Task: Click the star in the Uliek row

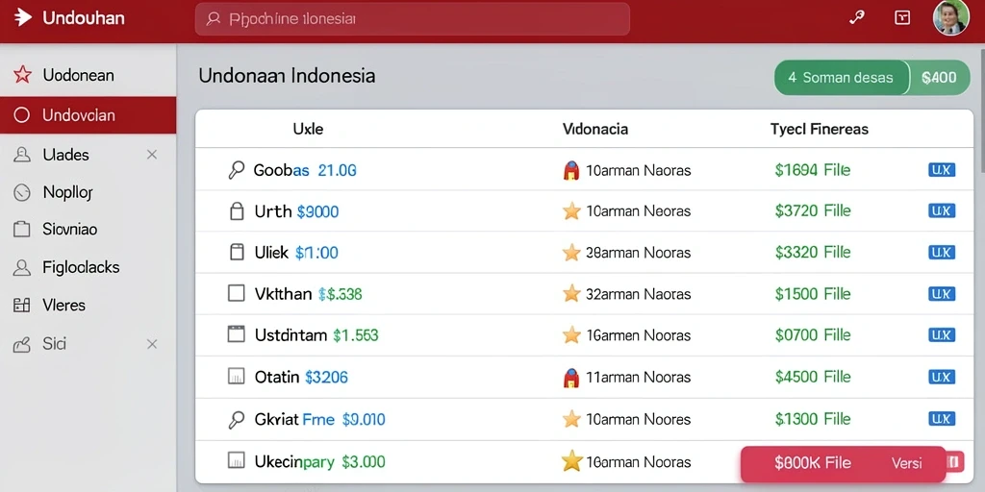Action: pyautogui.click(x=571, y=253)
